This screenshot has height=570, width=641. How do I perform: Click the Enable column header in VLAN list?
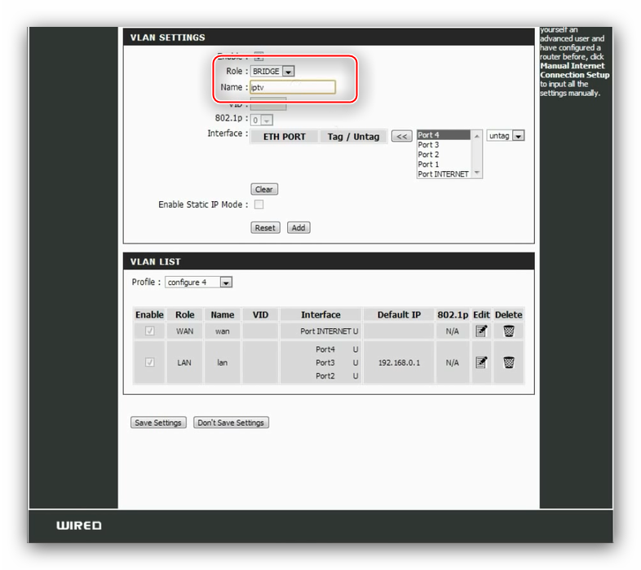[x=149, y=314]
